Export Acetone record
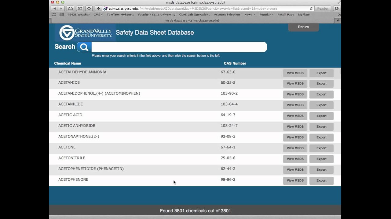This screenshot has width=391, height=219. [321, 148]
